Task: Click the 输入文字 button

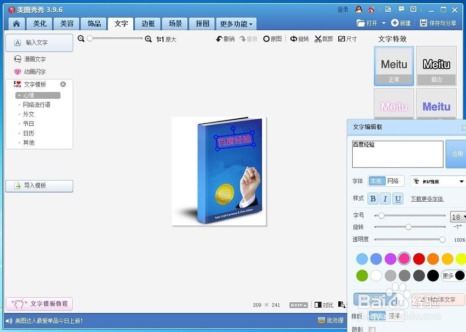Action: [x=39, y=43]
